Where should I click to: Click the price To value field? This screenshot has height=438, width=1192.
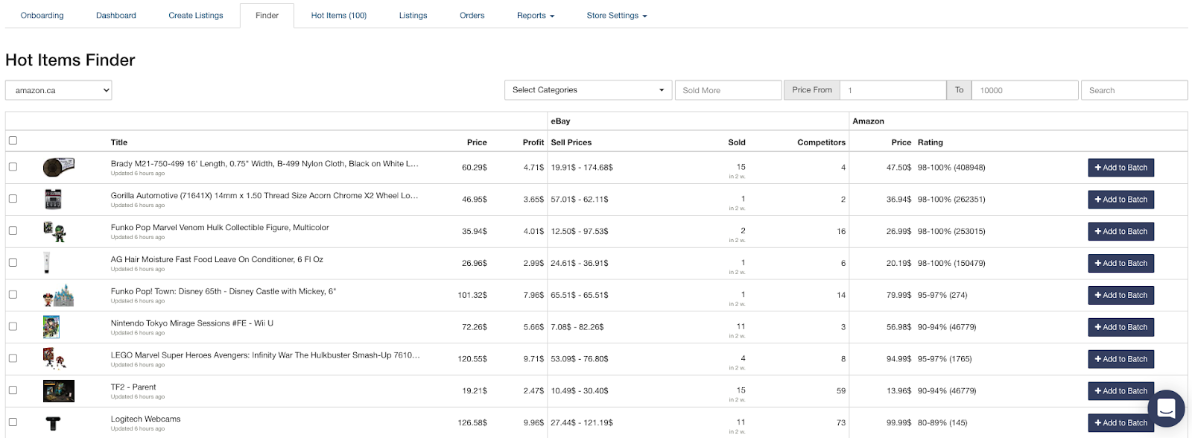tap(1025, 90)
